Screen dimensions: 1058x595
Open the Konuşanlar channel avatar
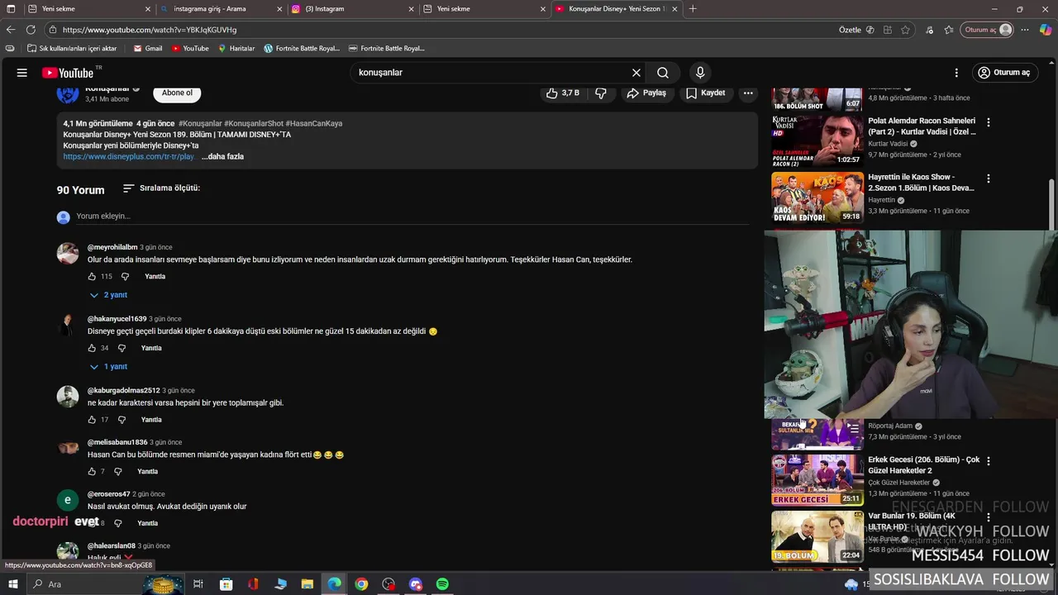click(x=68, y=93)
